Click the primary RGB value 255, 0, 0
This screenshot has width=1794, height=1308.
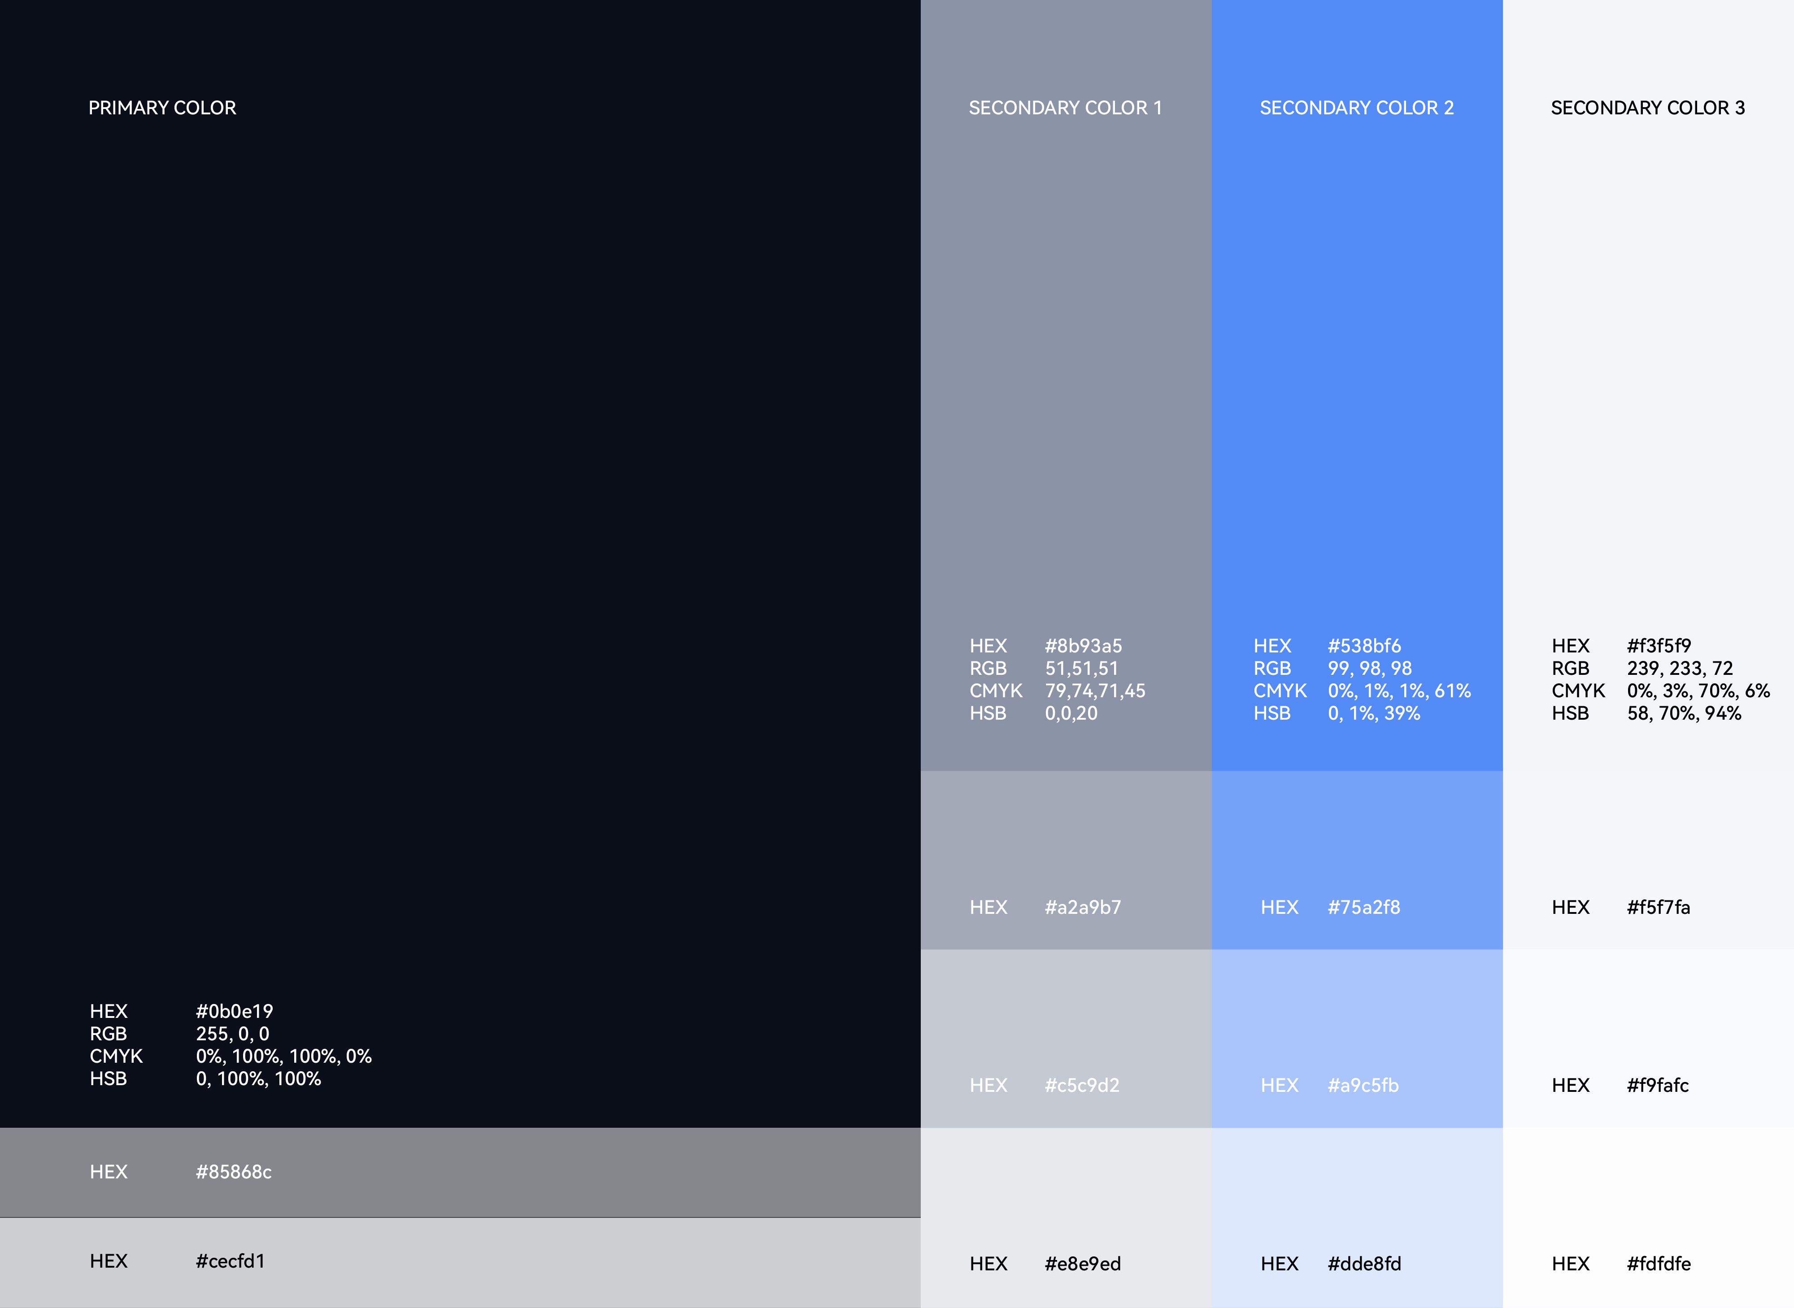click(x=232, y=1034)
